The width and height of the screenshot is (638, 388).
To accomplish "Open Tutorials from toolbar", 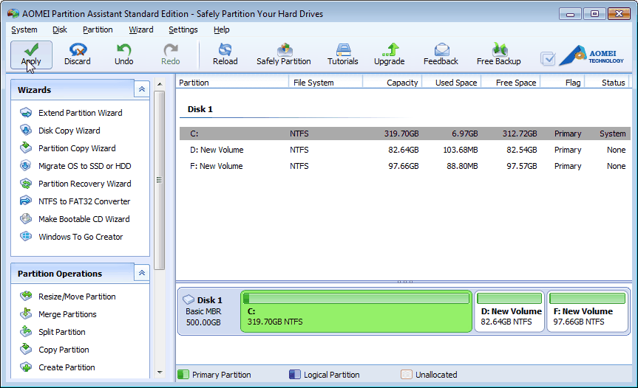I will tap(342, 55).
